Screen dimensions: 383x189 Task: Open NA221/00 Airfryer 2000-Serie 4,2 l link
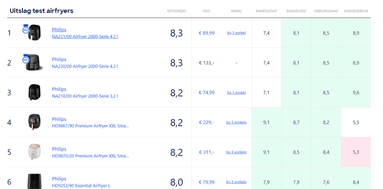[x=85, y=37]
